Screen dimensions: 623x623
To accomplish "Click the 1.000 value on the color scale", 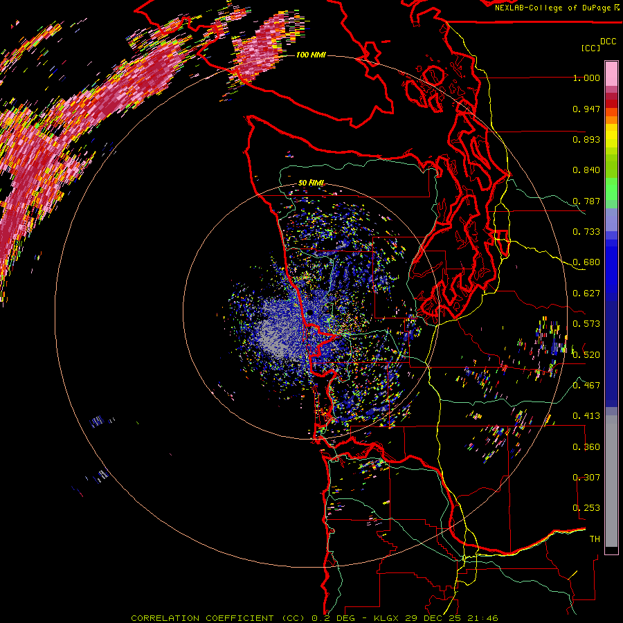I will (586, 78).
